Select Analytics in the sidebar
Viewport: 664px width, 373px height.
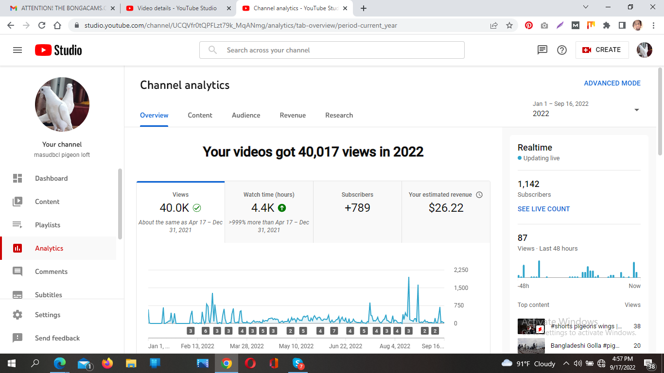pyautogui.click(x=58, y=248)
